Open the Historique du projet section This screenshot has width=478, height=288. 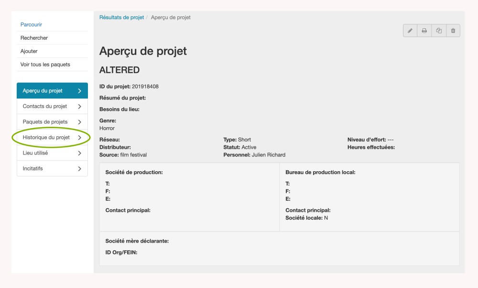[x=46, y=138]
